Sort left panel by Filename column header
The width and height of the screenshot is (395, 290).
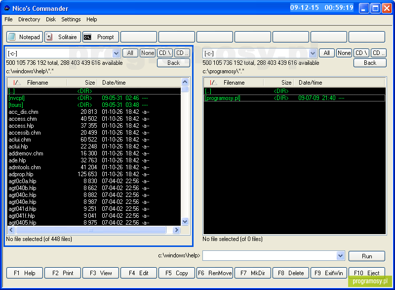pos(38,83)
